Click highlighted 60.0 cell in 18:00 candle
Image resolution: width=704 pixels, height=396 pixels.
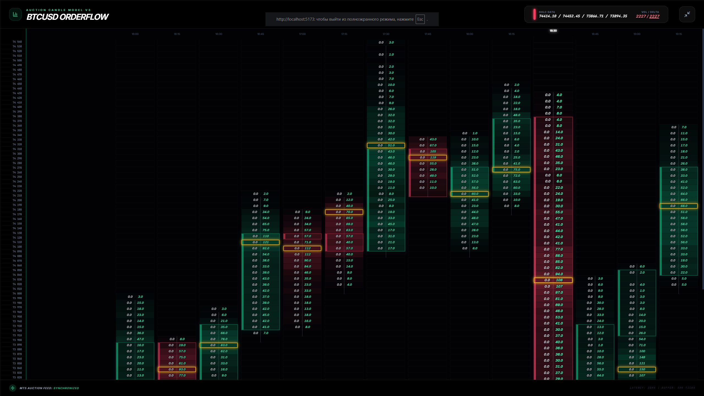tap(470, 194)
